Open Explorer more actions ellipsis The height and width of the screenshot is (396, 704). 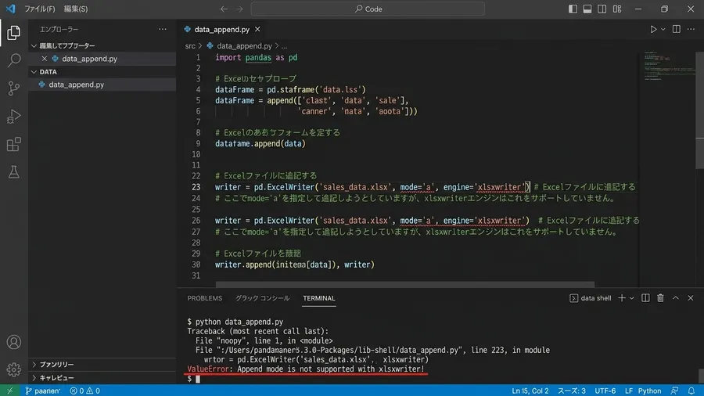tap(163, 29)
